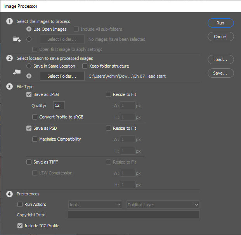Click the Run button
This screenshot has width=241, height=235.
click(221, 23)
